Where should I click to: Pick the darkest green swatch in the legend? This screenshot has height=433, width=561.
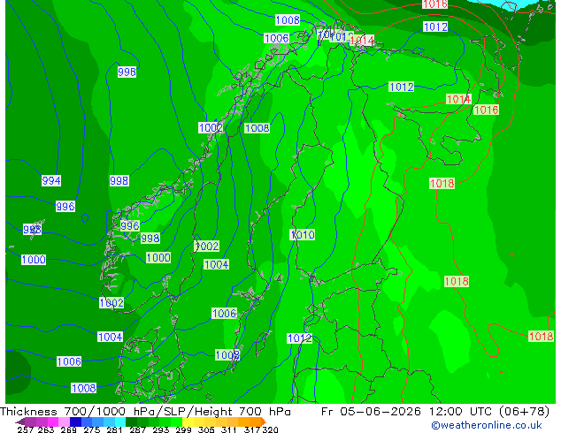coord(131,422)
